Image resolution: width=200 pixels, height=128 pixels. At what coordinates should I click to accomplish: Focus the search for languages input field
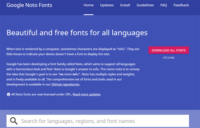[98, 121]
